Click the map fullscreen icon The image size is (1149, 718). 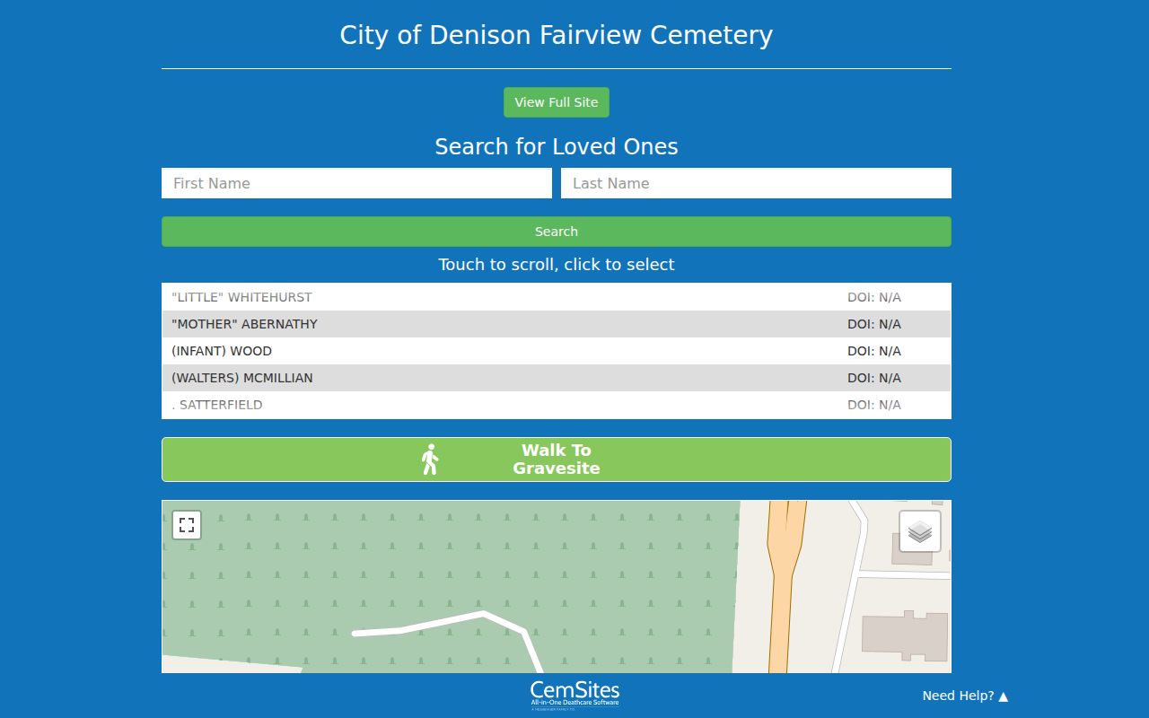pos(187,525)
